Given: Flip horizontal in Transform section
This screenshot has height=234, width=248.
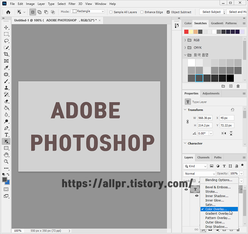Looking at the screenshot, I should click(x=224, y=133).
